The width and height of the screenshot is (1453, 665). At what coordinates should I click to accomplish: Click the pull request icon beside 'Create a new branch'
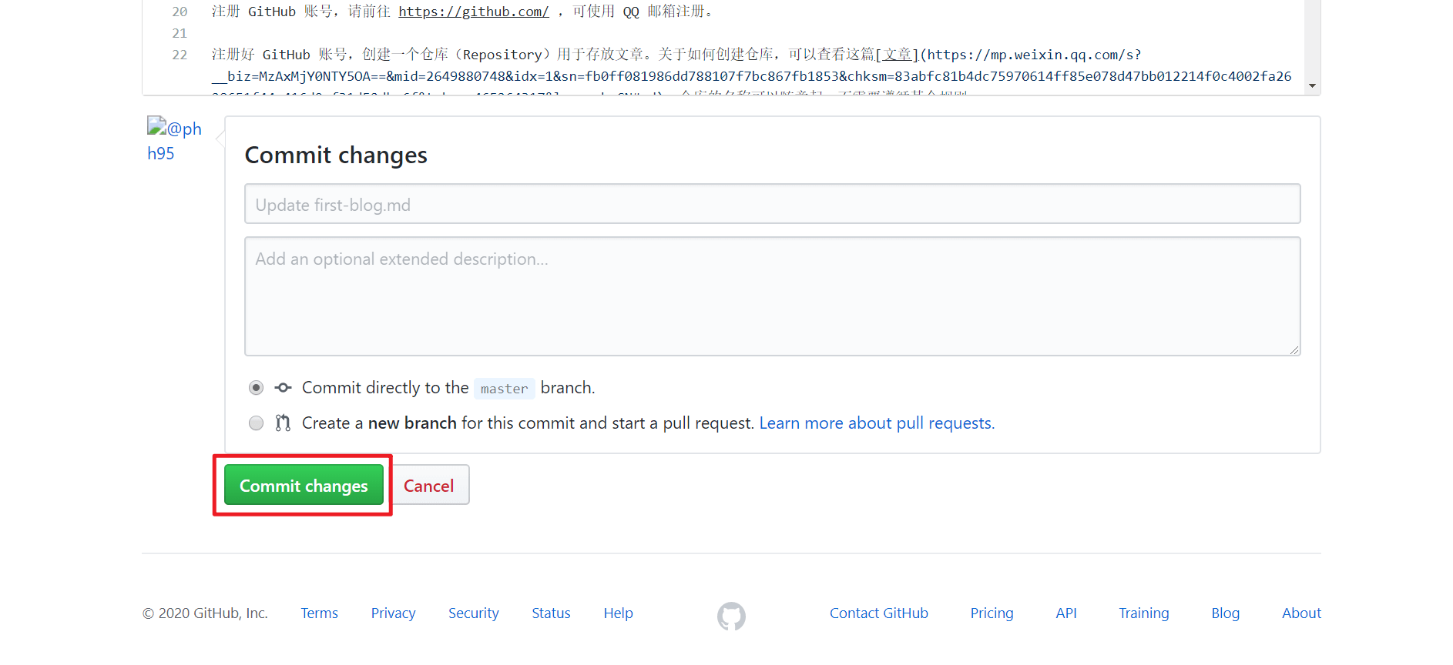pos(284,423)
